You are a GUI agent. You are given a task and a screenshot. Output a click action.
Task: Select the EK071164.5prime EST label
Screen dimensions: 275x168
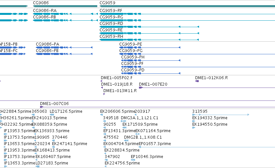153,131
